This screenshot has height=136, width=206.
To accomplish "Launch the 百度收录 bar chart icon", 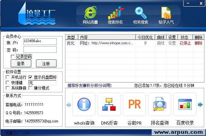I will click(185, 104).
